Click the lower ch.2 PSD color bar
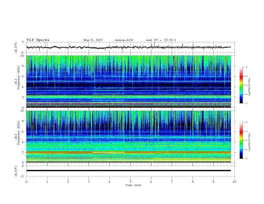Screen dimensions: 264x204 pos(241,140)
